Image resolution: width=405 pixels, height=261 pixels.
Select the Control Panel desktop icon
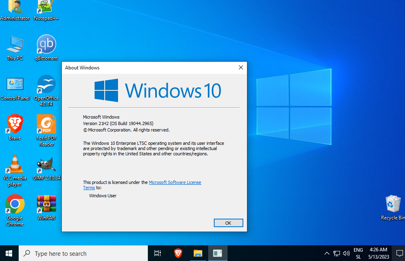pos(15,88)
